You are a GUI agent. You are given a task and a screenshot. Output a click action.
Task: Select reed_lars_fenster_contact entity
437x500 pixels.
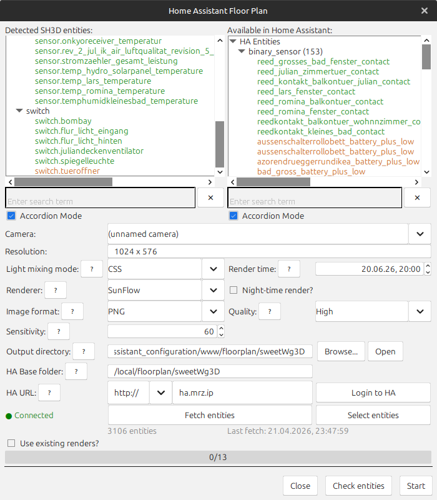point(306,91)
